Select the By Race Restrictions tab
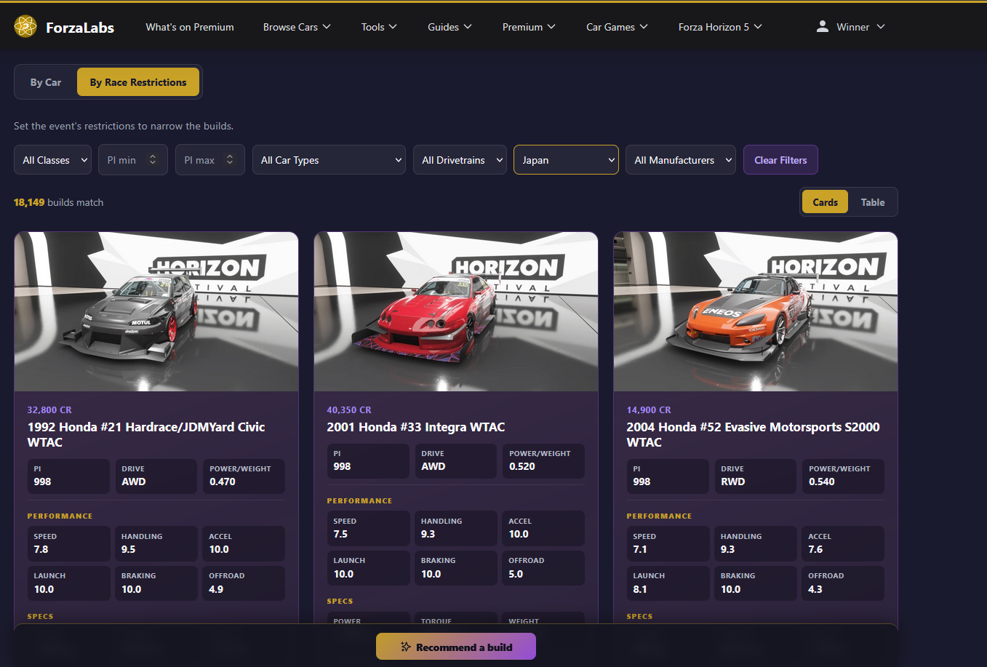 pyautogui.click(x=138, y=82)
